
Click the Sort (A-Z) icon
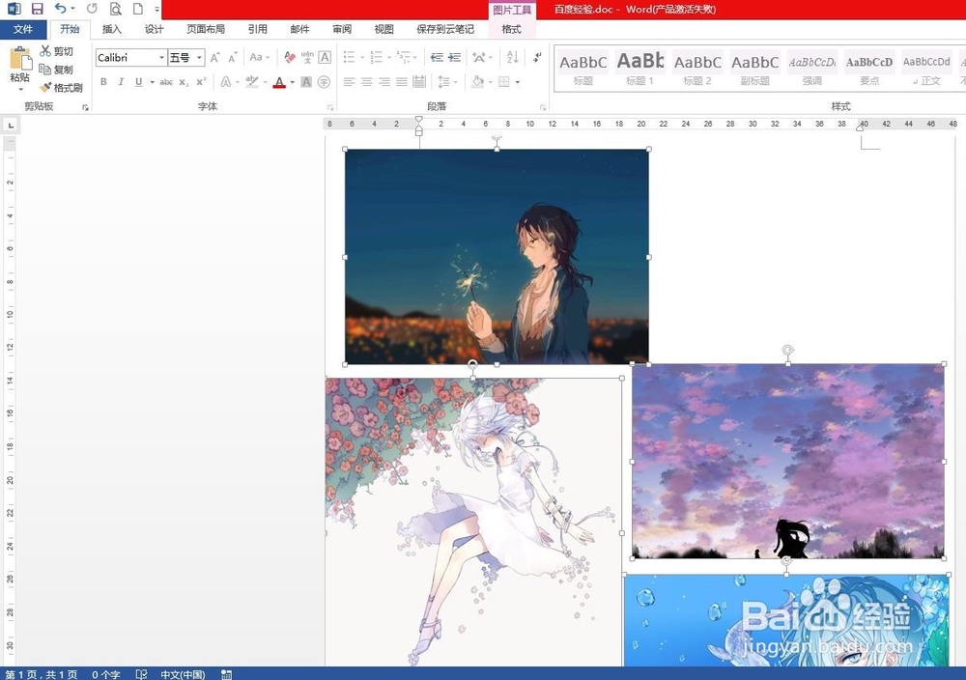[x=513, y=57]
